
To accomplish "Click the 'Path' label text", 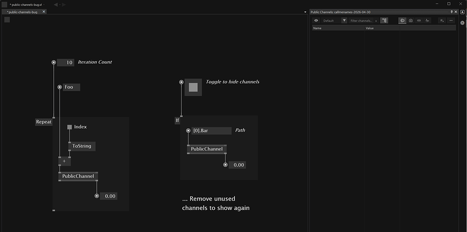I will click(x=241, y=130).
